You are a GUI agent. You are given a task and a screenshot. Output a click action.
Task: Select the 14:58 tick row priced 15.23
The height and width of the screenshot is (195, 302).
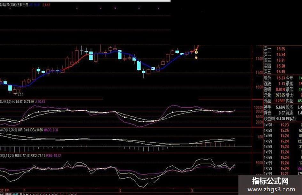click(x=283, y=125)
